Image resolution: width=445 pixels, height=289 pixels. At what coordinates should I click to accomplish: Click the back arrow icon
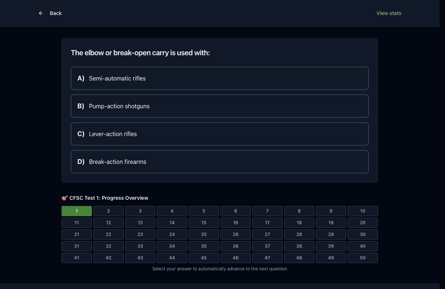[x=41, y=13]
